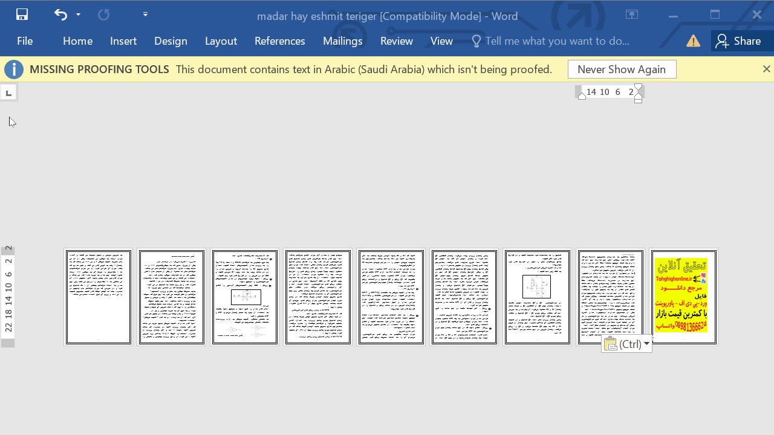Click Never Show Again button
The width and height of the screenshot is (774, 435).
[x=622, y=69]
